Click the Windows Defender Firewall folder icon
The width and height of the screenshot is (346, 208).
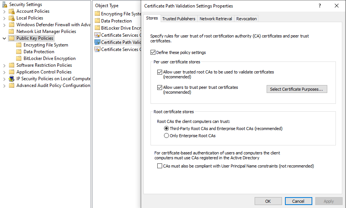click(x=12, y=25)
